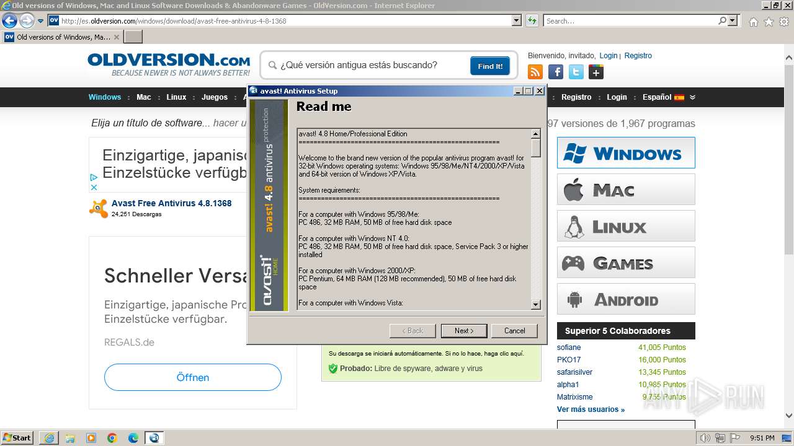This screenshot has width=794, height=446.
Task: Click the Linux category banner
Action: 626,225
